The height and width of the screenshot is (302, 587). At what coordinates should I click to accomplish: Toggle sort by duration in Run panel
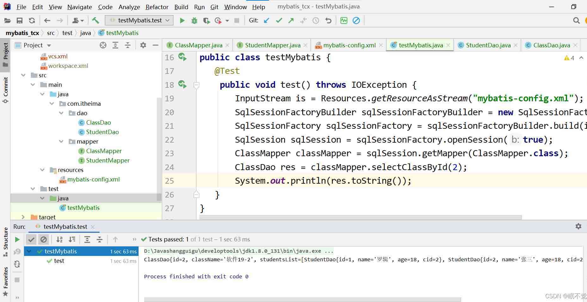pyautogui.click(x=72, y=240)
